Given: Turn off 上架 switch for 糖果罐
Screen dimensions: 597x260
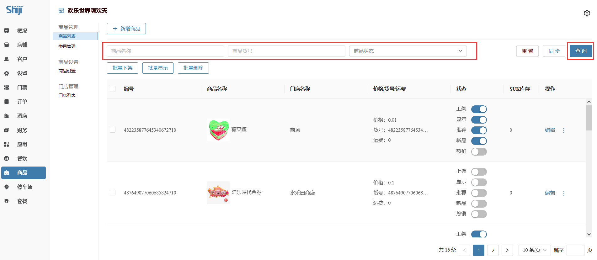Looking at the screenshot, I should [x=479, y=109].
